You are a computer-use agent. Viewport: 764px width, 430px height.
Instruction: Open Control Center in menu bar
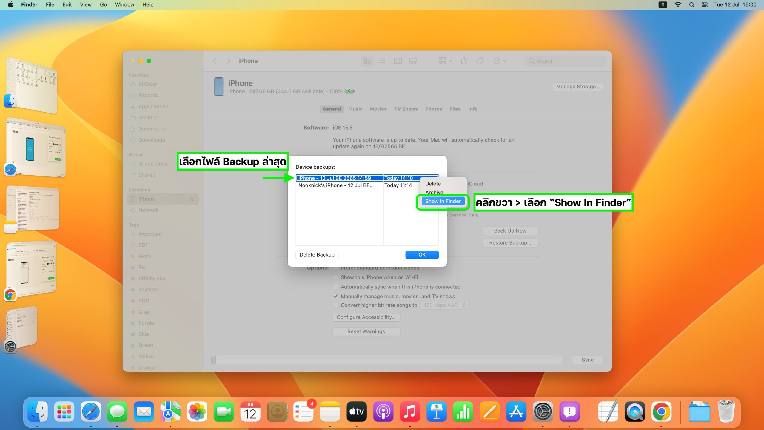(x=705, y=5)
